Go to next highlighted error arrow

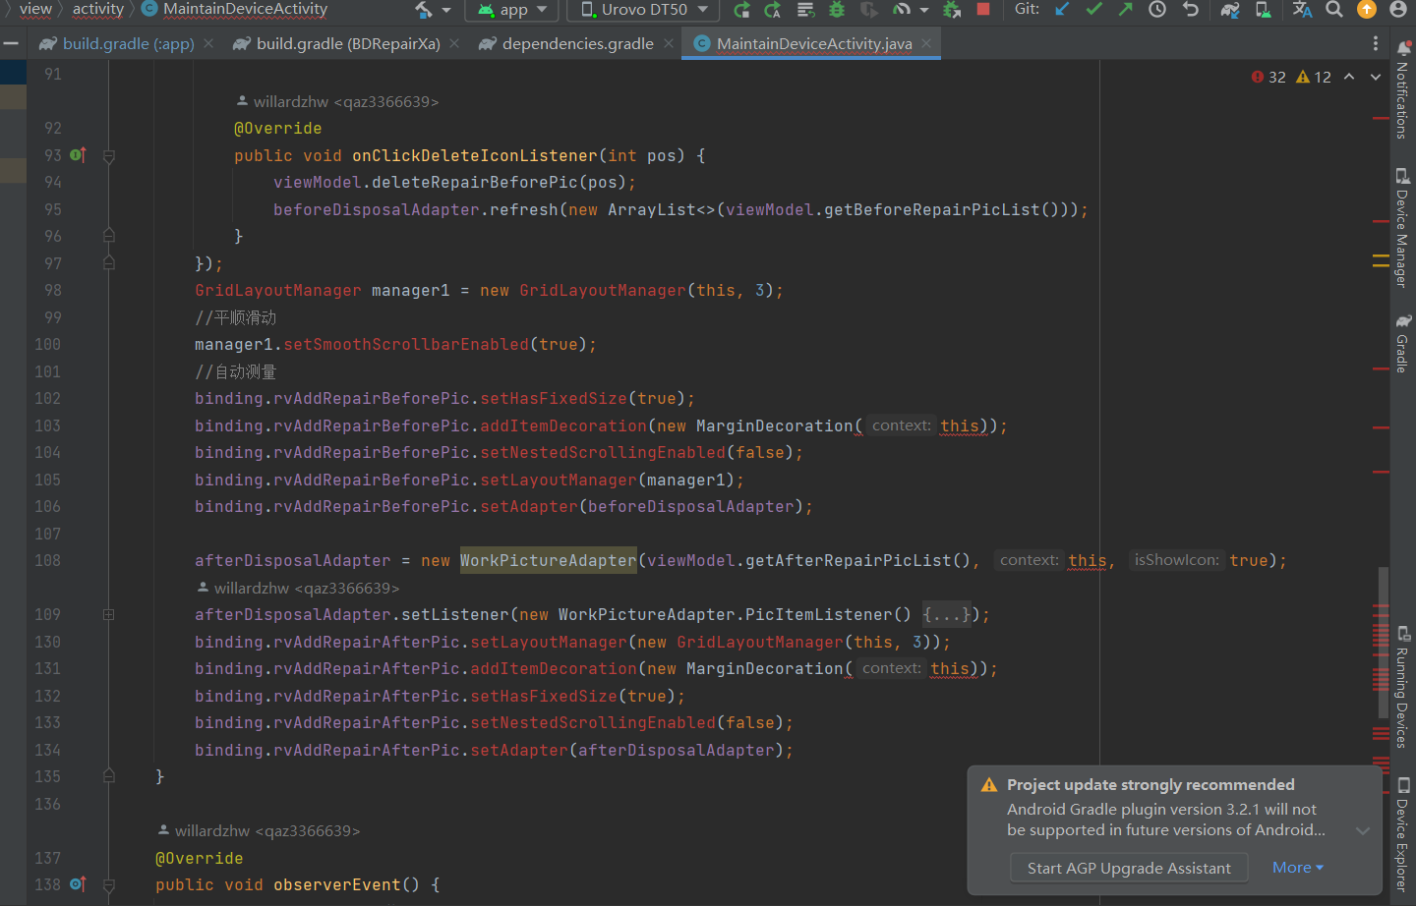(x=1376, y=77)
